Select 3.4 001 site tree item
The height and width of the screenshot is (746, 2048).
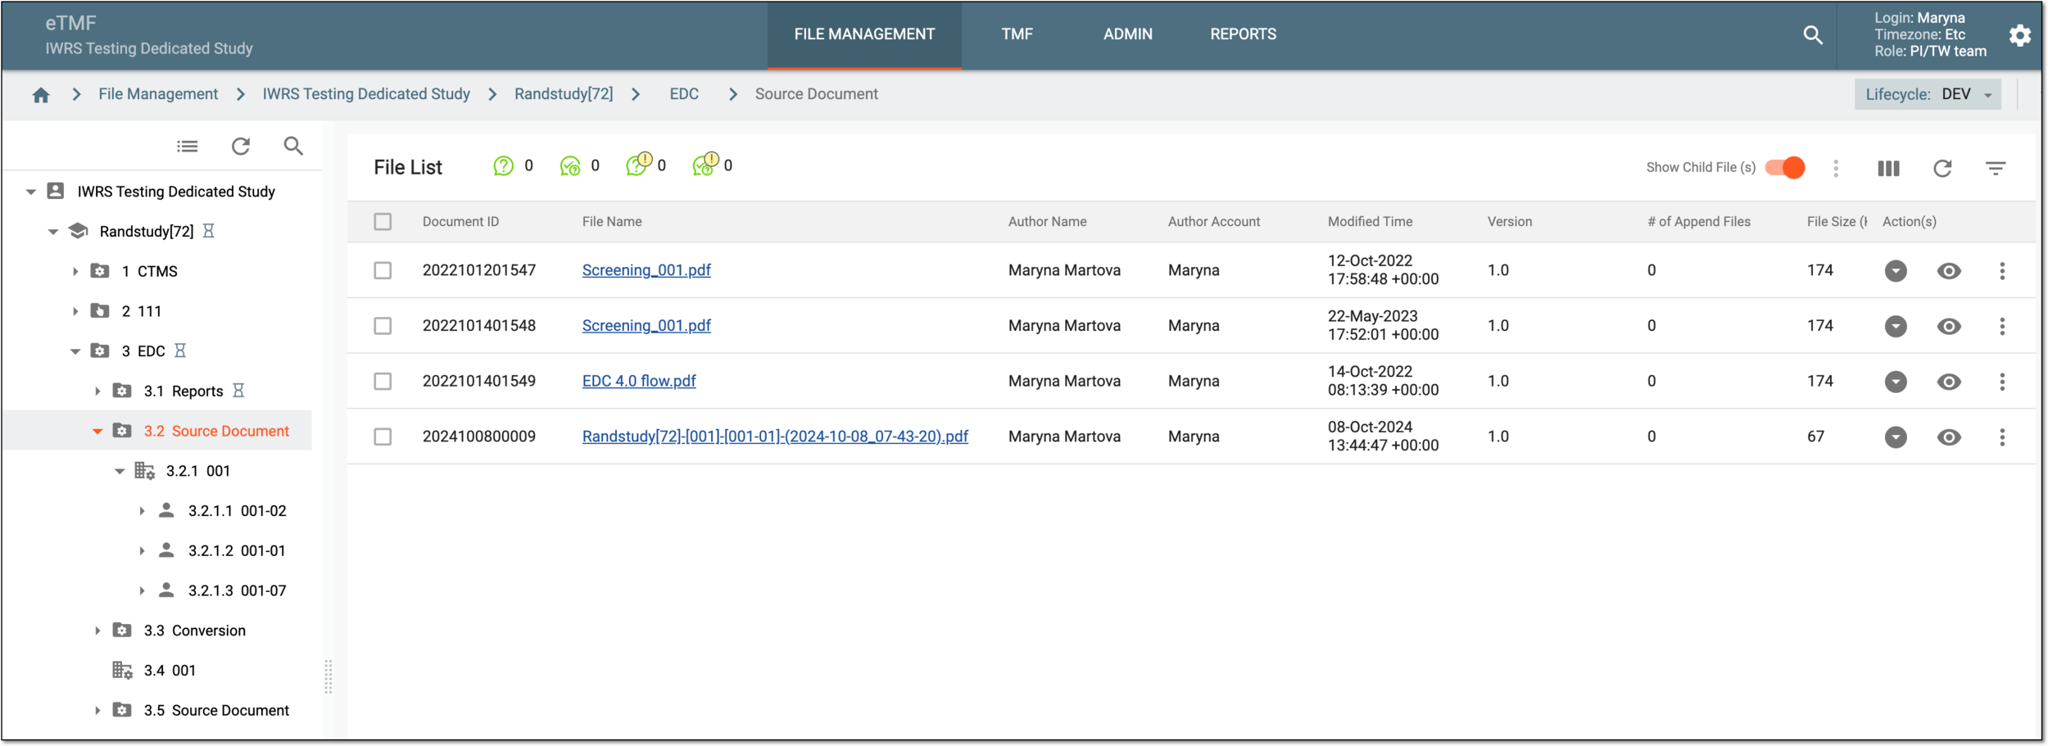[x=170, y=671]
